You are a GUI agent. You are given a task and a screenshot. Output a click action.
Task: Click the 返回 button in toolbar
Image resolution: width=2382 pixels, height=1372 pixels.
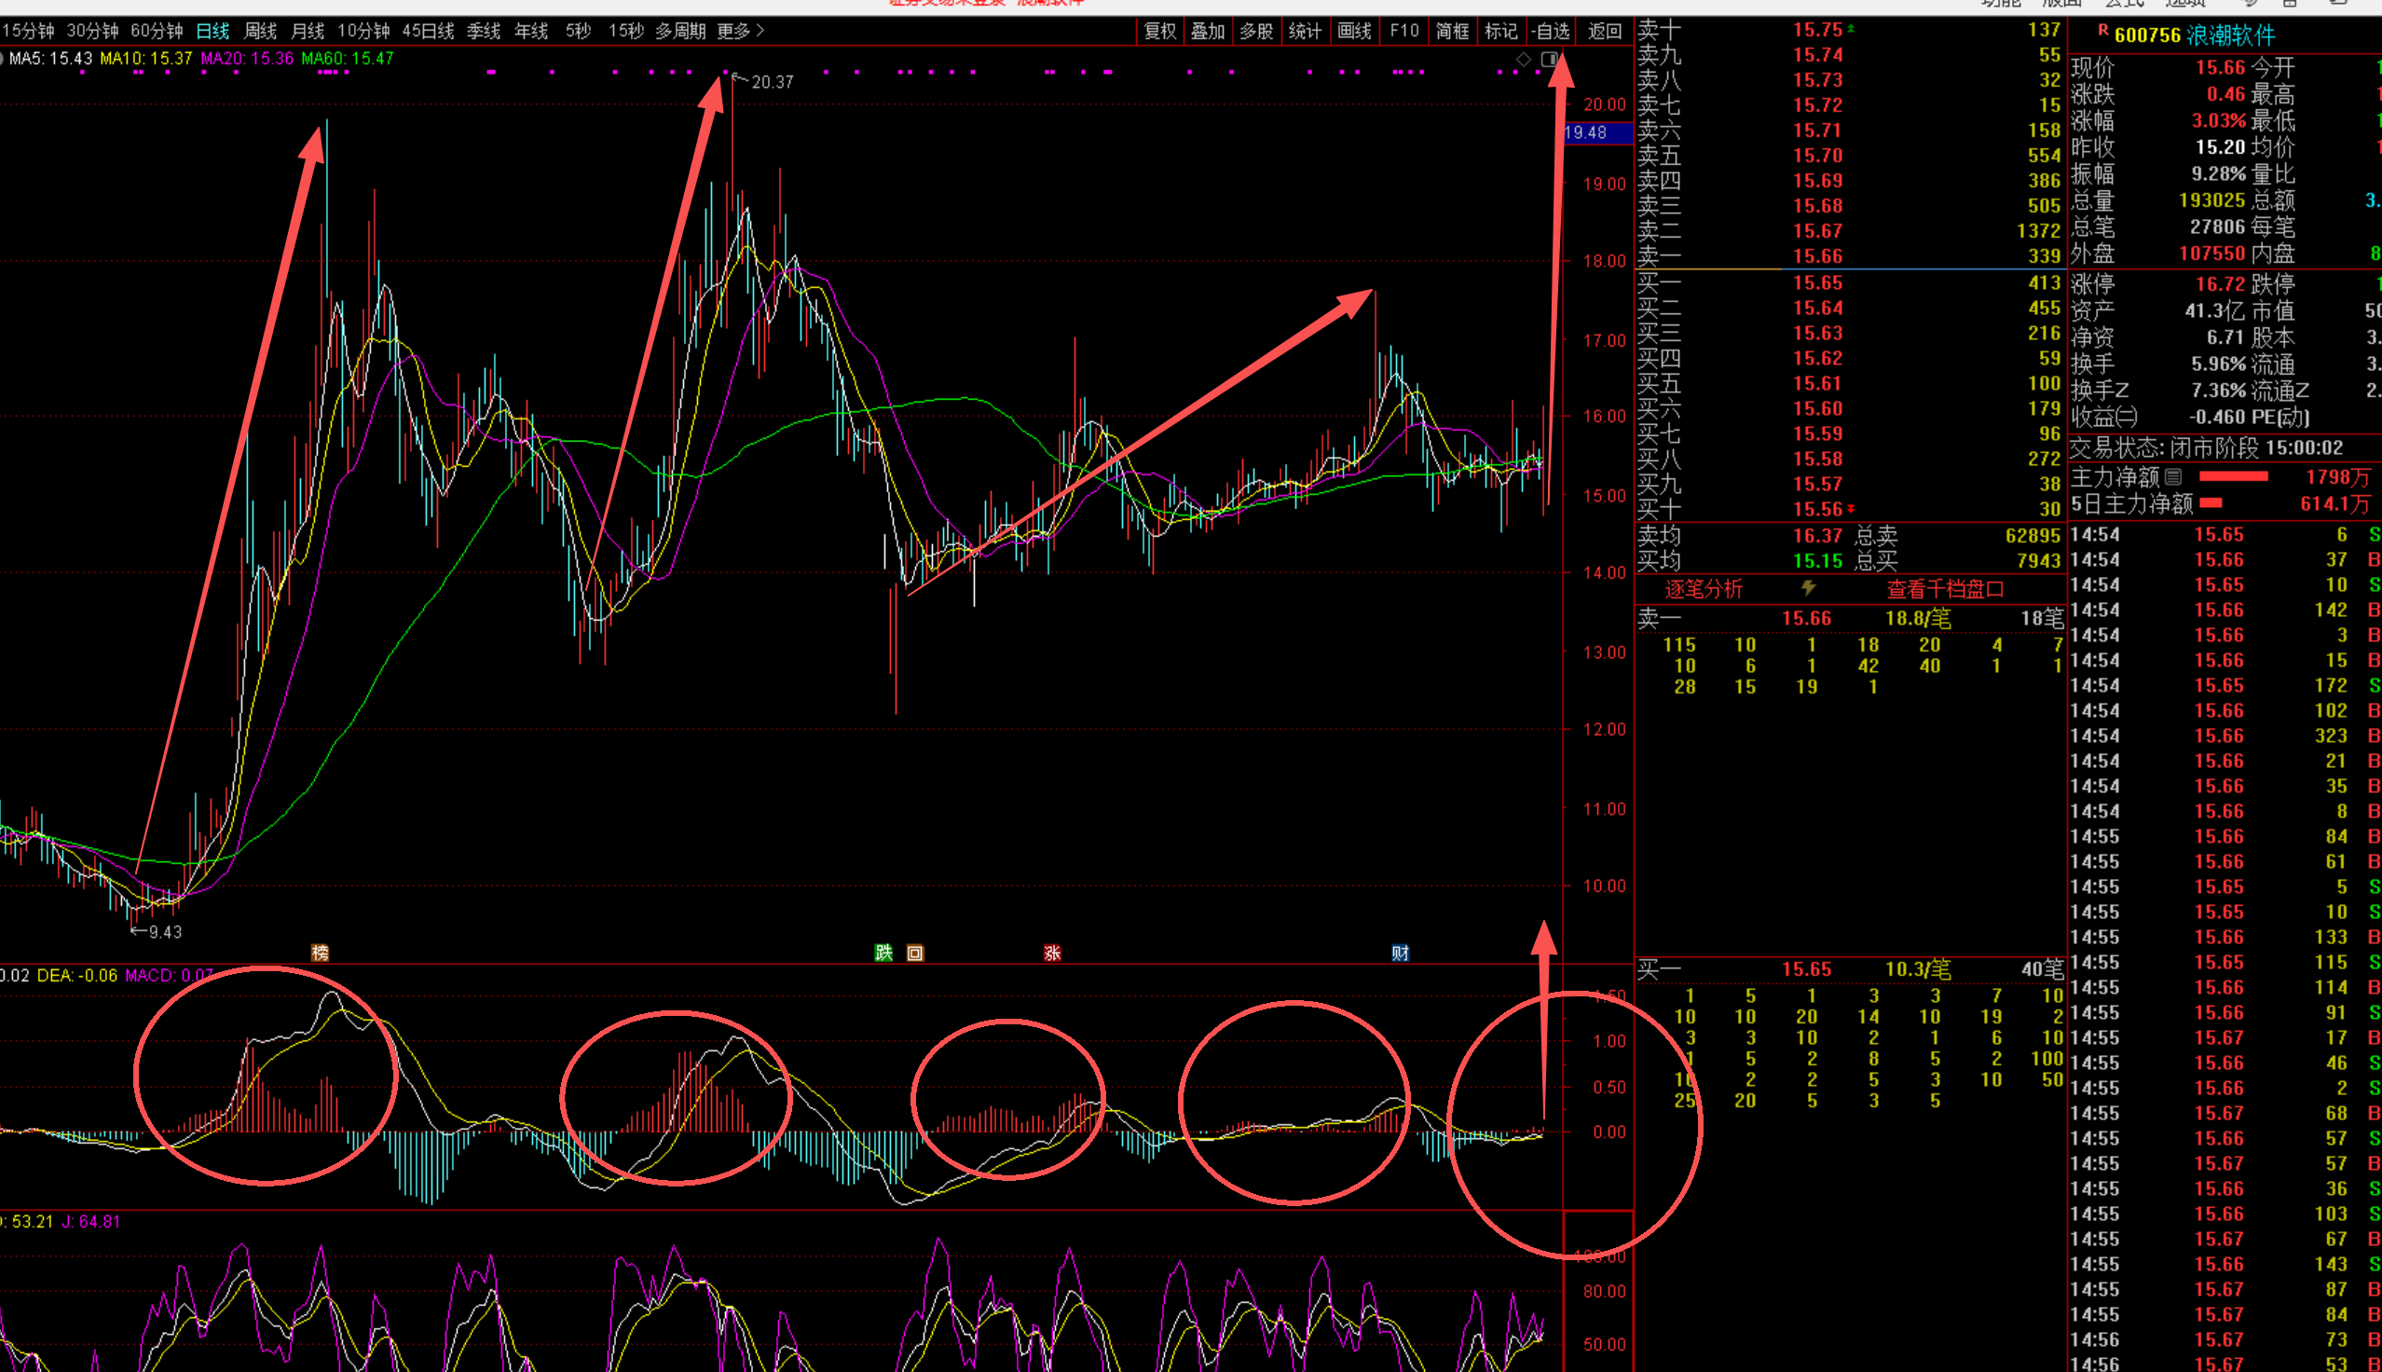pyautogui.click(x=1604, y=31)
